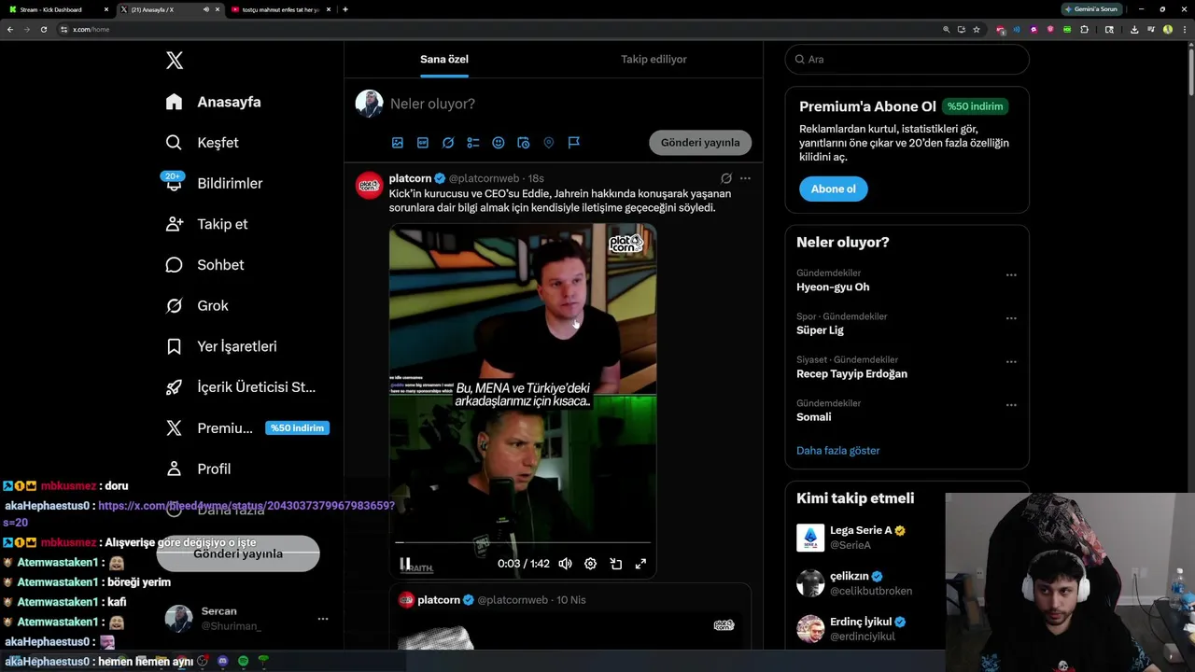The width and height of the screenshot is (1195, 672).
Task: Mute the video volume
Action: [565, 564]
